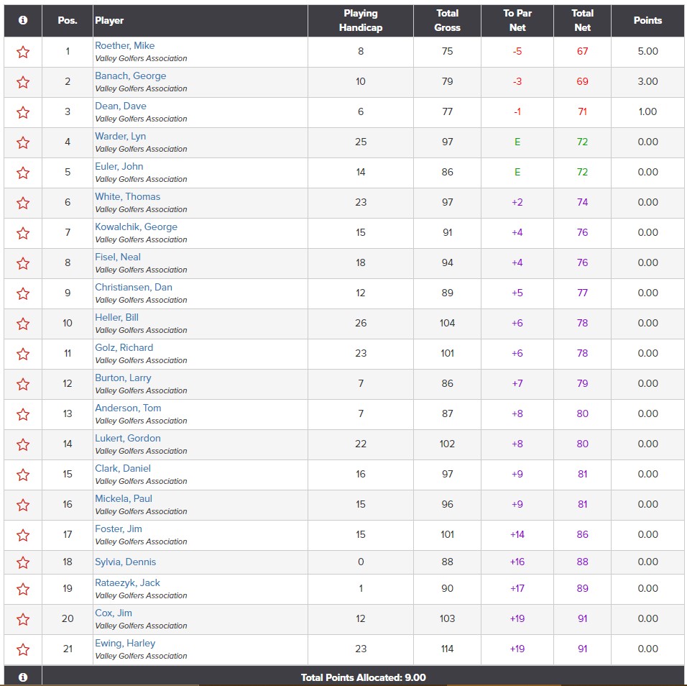687x686 pixels.
Task: Click the Playing Handicap column header
Action: point(361,21)
